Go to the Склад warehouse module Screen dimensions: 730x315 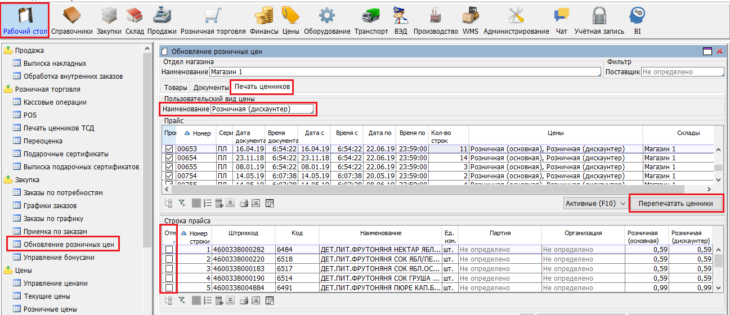coord(135,20)
